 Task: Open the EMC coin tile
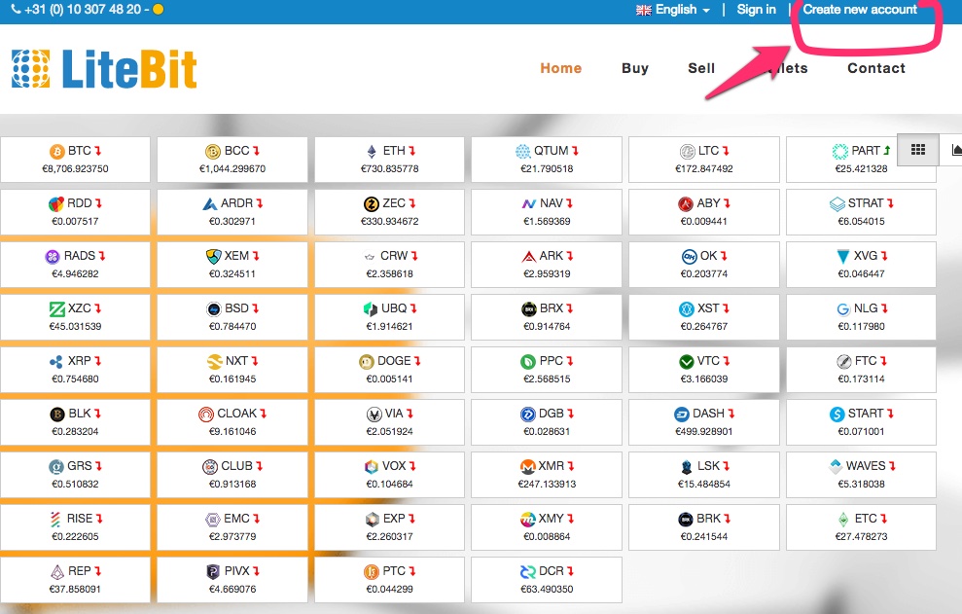tap(232, 526)
